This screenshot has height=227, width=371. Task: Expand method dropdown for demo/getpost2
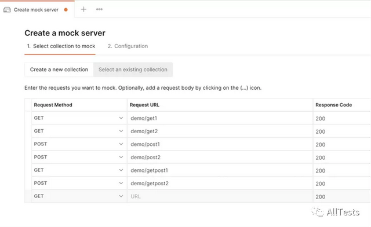[x=121, y=183]
